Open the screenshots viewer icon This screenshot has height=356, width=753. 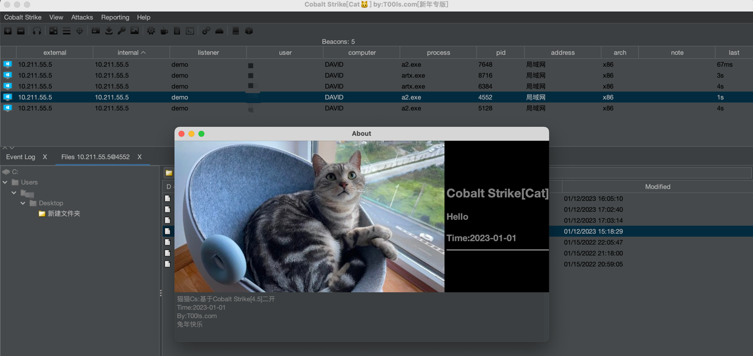(135, 31)
